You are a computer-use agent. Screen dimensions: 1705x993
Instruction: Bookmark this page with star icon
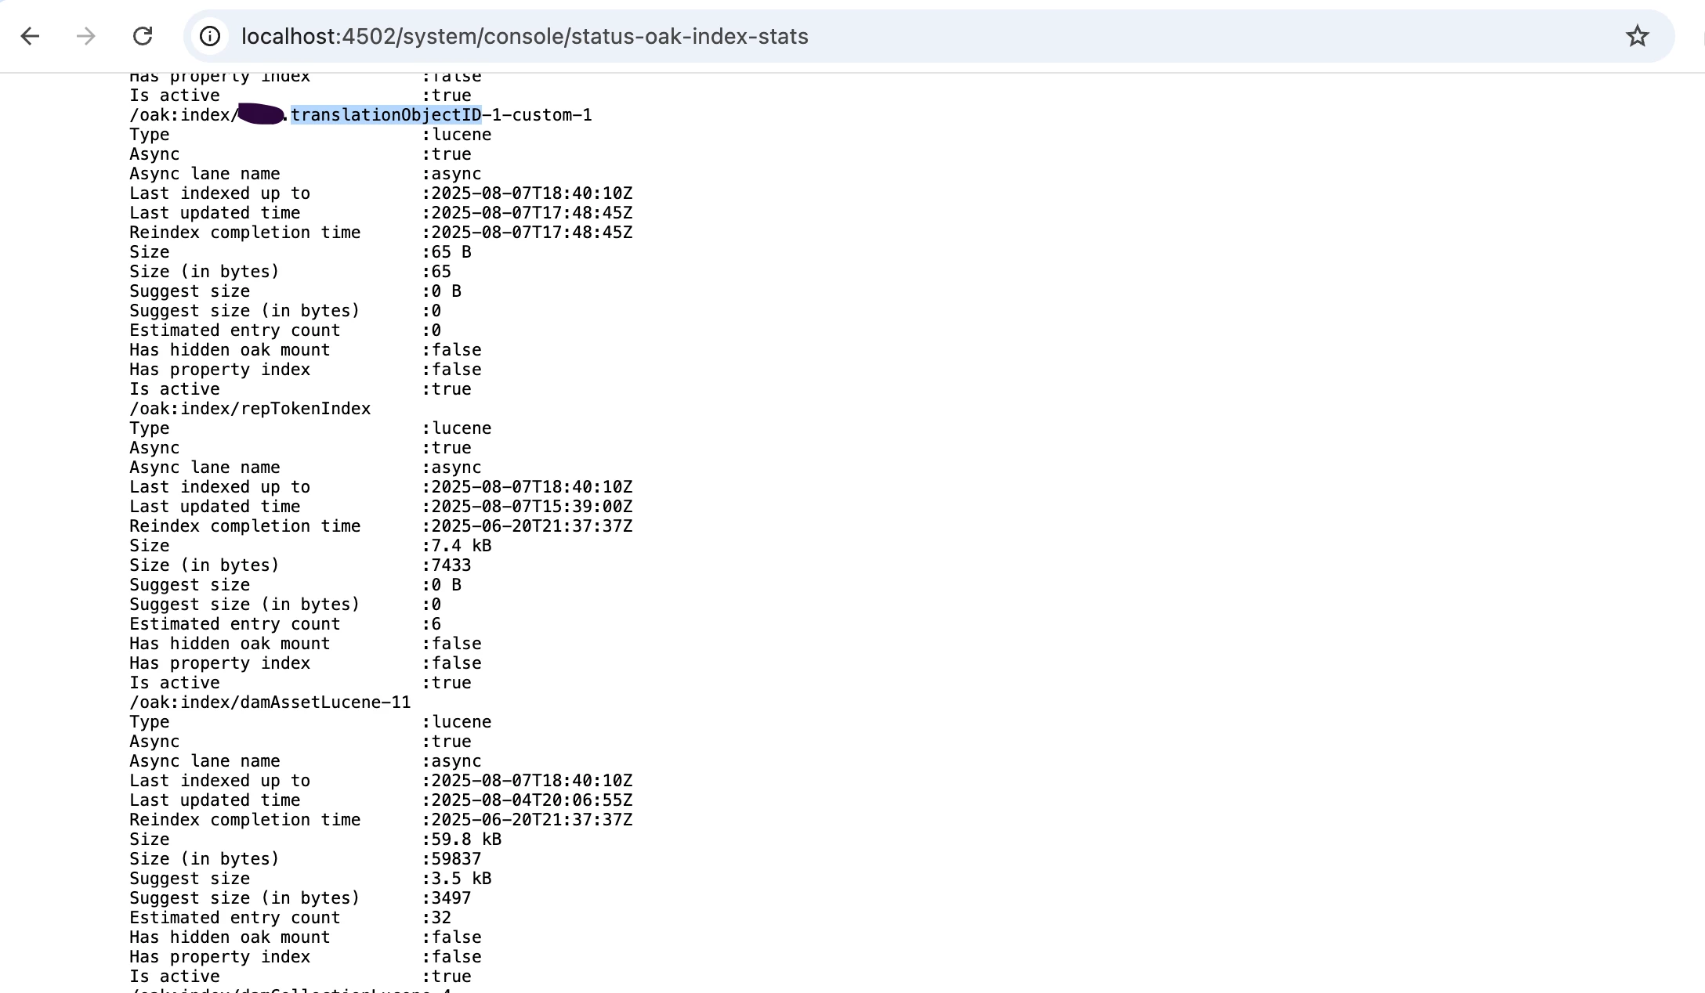coord(1637,36)
